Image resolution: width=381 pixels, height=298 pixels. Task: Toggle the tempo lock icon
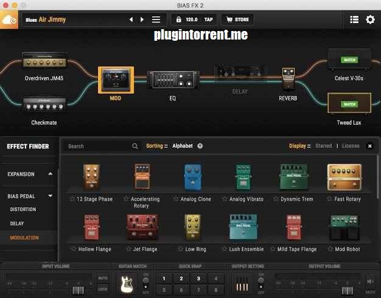178,19
